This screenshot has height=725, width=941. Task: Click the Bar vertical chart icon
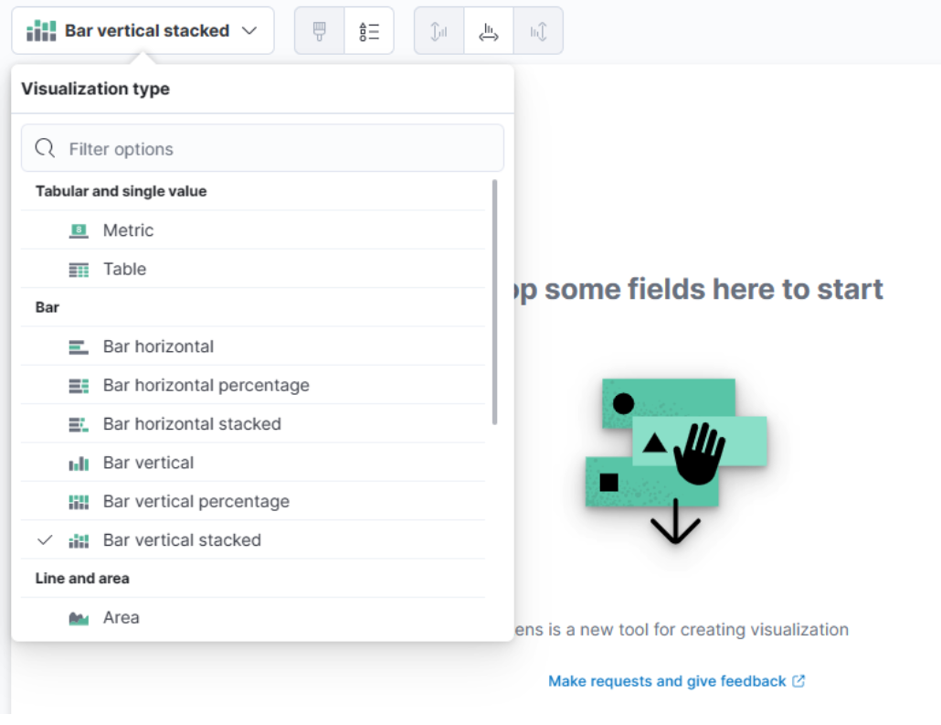click(79, 463)
